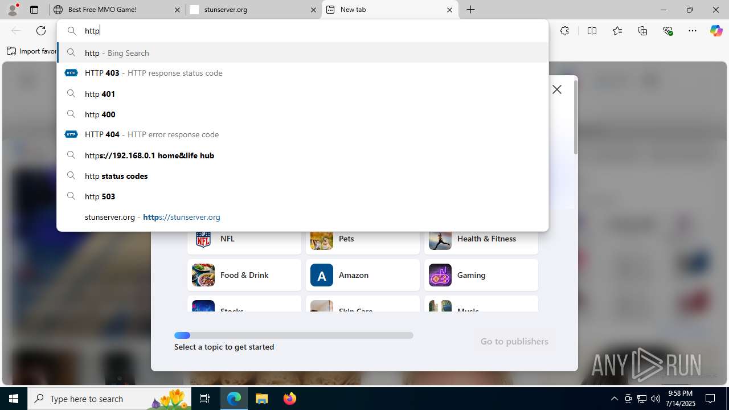The image size is (729, 410).
Task: Open the Windows Start menu
Action: [x=14, y=399]
